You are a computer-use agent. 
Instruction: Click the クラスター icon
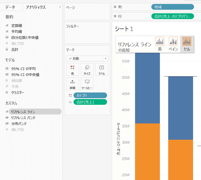[x=7, y=92]
